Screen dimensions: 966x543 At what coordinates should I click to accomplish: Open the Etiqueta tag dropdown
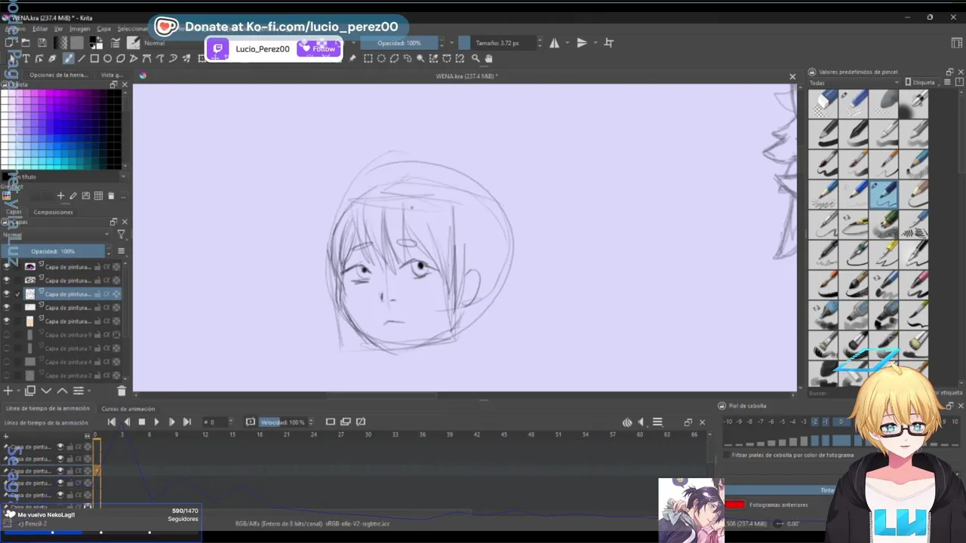(924, 83)
